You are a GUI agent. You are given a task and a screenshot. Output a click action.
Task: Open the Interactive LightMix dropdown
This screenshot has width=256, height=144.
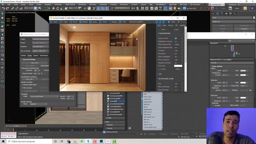[142, 22]
